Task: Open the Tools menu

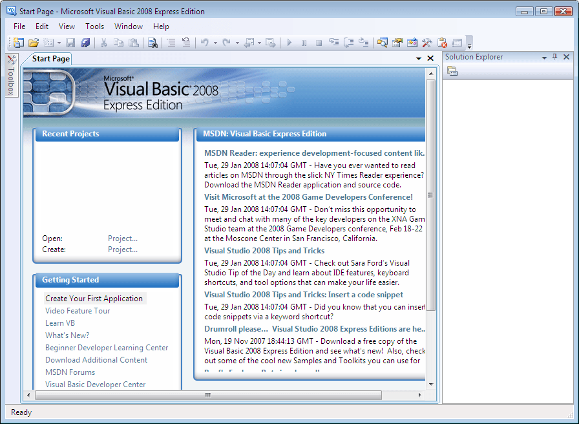Action: click(x=94, y=26)
